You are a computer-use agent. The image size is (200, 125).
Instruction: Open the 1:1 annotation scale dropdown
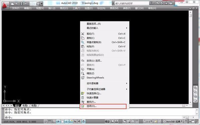click(x=148, y=122)
